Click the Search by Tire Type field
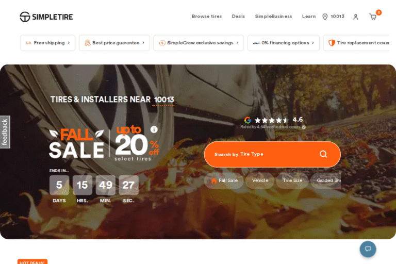Screen dimensions: 396x264 258,154
